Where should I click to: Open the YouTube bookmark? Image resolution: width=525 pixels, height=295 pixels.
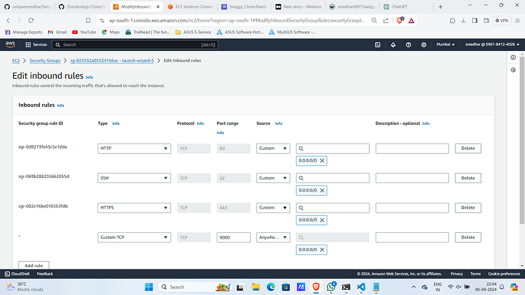[84, 32]
